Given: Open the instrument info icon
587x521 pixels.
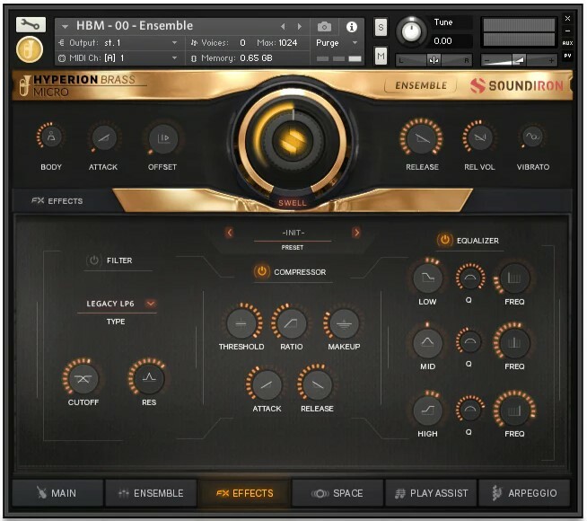Looking at the screenshot, I should pos(351,27).
